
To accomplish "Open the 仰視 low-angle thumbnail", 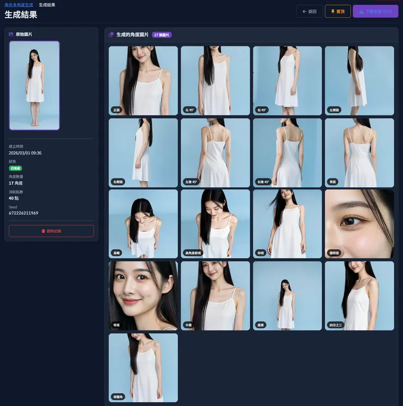I will [288, 224].
